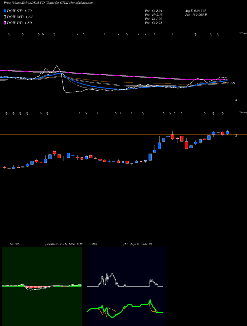Select the 'DOW MT: 1.61' legend text
This screenshot has height=326, width=247.
click(x=20, y=17)
